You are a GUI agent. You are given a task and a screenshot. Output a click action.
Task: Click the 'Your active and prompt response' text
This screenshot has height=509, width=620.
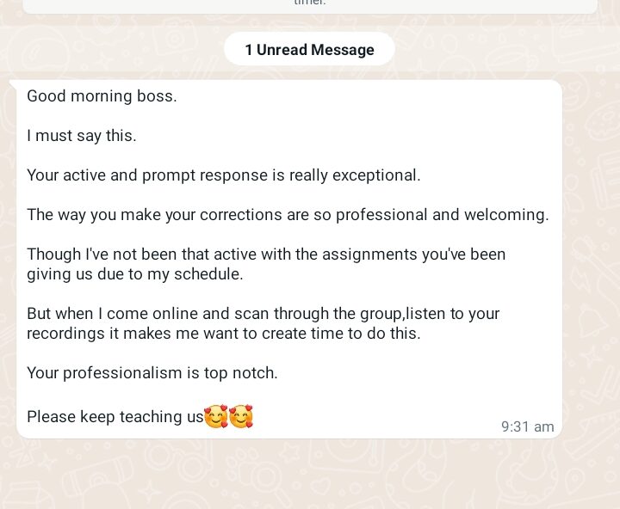pyautogui.click(x=147, y=175)
